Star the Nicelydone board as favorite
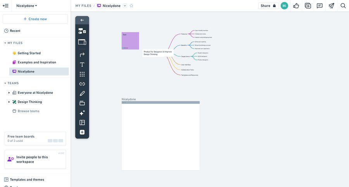The width and height of the screenshot is (349, 187). (131, 6)
